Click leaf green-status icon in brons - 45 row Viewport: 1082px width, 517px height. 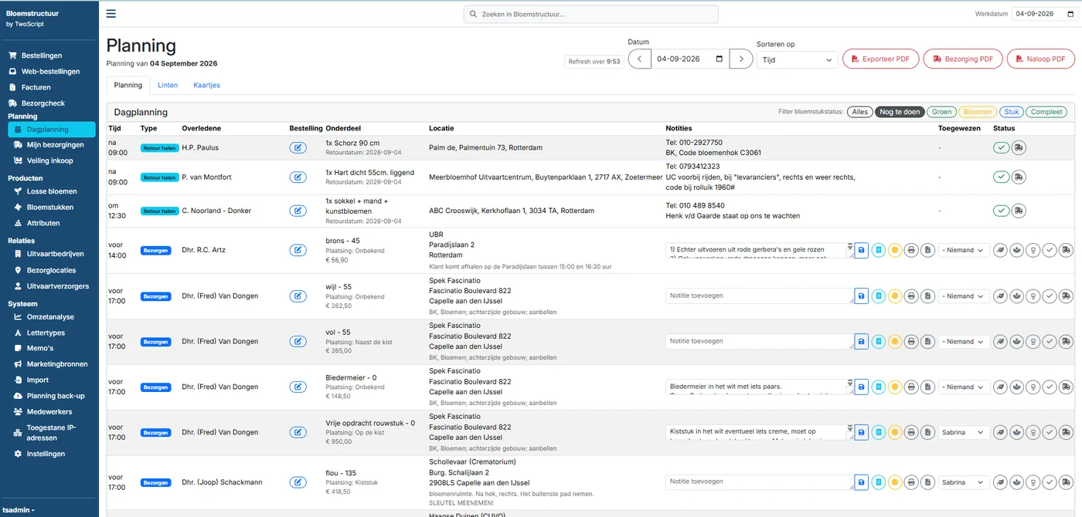coord(1000,250)
